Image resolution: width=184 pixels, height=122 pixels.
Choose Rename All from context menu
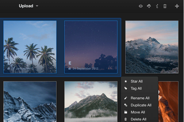click(140, 98)
